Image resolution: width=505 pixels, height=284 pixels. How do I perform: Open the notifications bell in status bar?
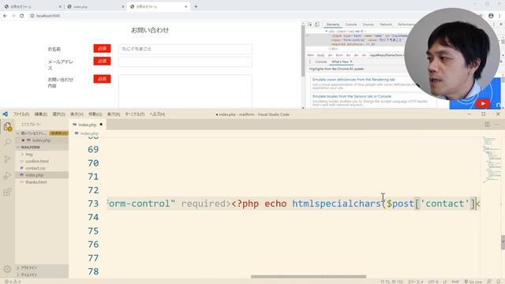pos(498,282)
